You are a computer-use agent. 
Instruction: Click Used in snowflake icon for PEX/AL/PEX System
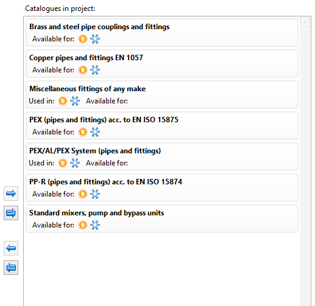coord(75,163)
